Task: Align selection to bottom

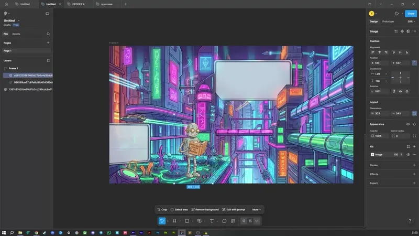Action: click(x=407, y=52)
